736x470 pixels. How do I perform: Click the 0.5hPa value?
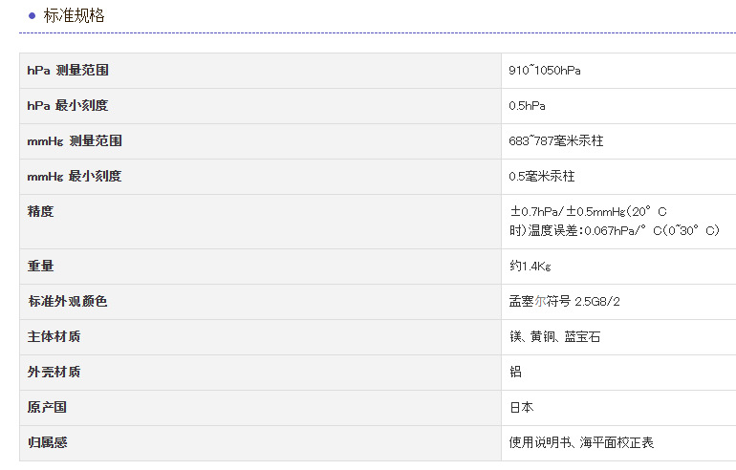click(528, 106)
